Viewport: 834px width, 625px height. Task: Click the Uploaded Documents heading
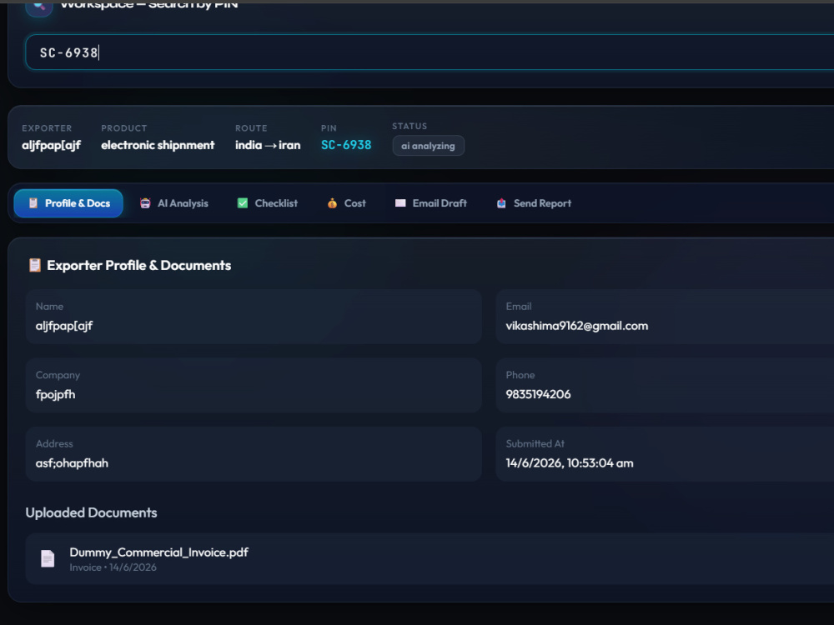[x=91, y=512]
